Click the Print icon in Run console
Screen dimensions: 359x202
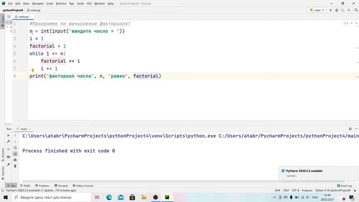click(15, 160)
